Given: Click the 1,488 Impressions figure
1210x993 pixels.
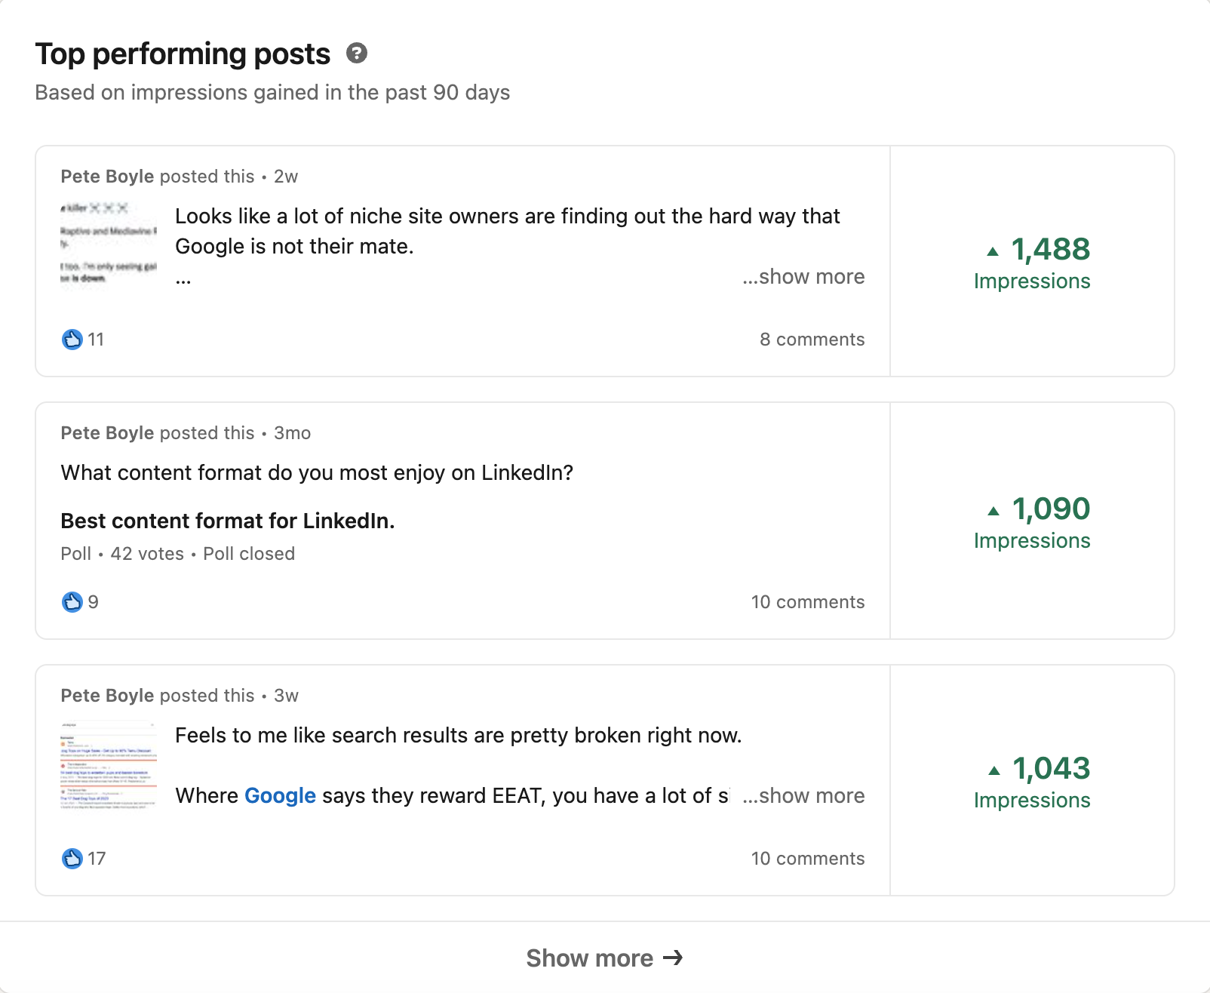Looking at the screenshot, I should point(1032,264).
